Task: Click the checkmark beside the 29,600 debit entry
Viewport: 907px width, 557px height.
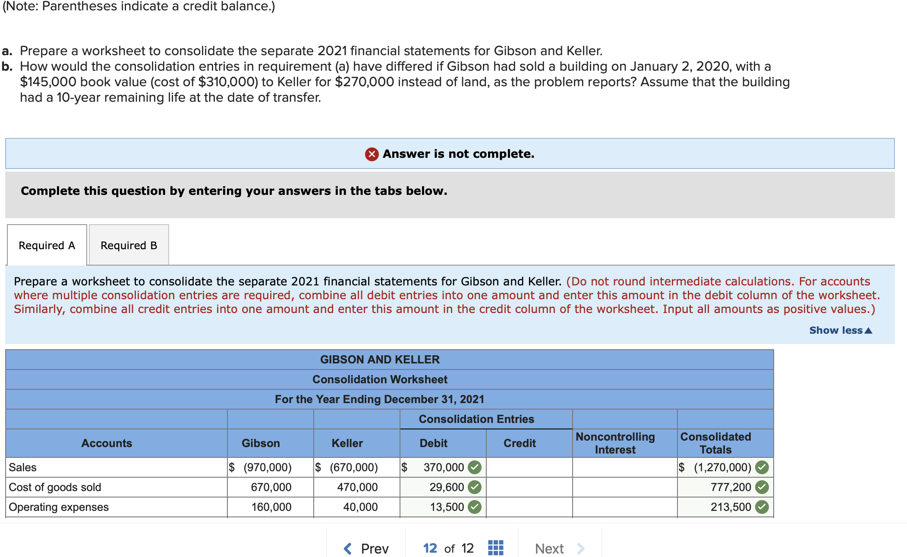Action: point(474,487)
